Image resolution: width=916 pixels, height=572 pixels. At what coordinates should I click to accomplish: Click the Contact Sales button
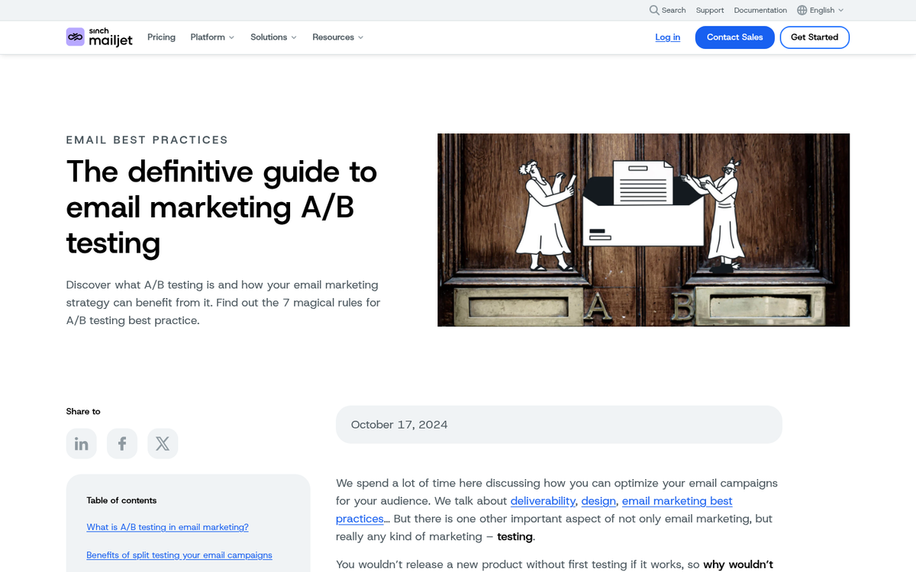pos(734,37)
